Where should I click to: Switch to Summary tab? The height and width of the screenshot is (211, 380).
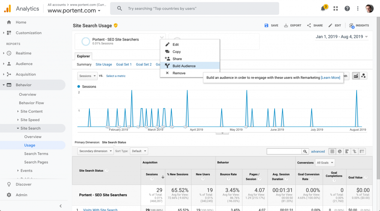(x=84, y=65)
